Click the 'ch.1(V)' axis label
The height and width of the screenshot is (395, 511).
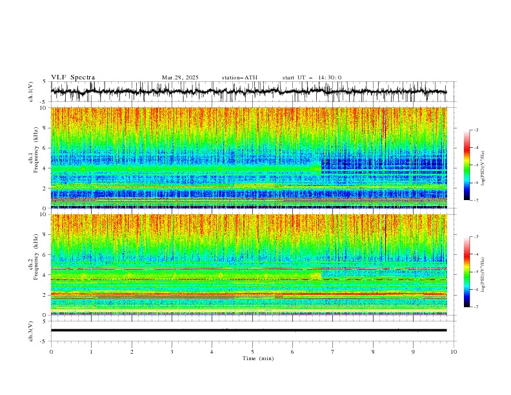31,92
